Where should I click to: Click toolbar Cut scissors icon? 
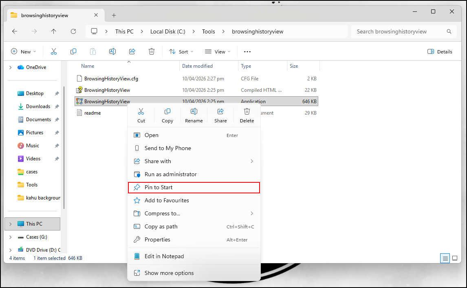point(54,51)
